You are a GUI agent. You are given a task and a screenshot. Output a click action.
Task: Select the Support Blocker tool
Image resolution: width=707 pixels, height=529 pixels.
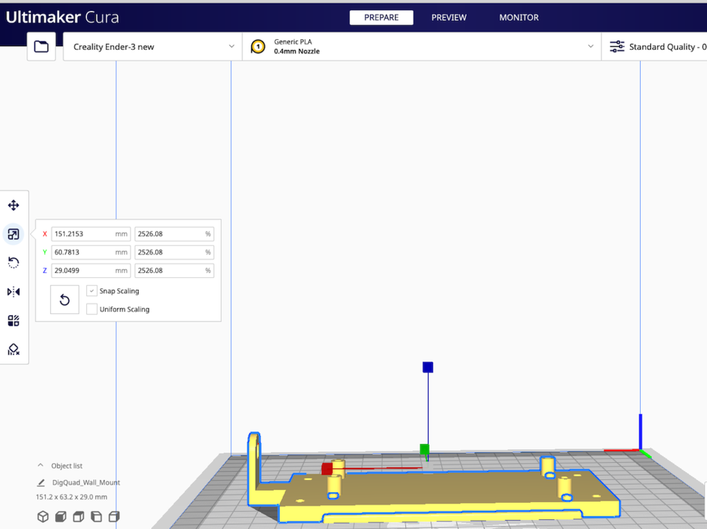[13, 350]
